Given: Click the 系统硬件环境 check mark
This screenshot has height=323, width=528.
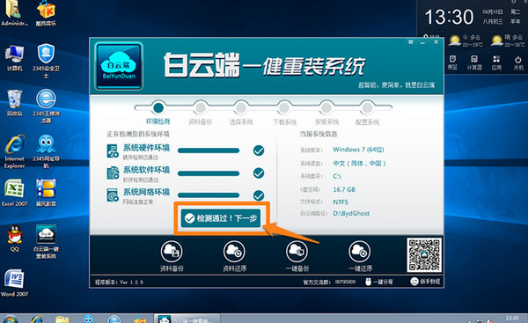Looking at the screenshot, I should click(x=259, y=150).
